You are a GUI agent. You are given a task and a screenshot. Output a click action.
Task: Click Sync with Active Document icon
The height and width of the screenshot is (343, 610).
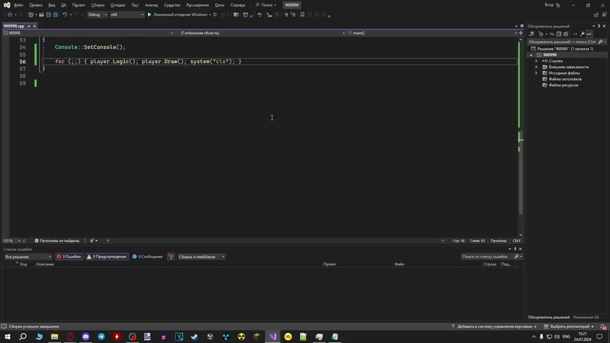pos(552,34)
